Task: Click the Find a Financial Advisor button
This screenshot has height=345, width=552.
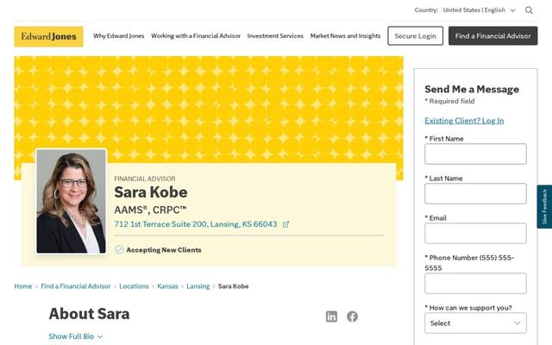Action: pos(492,36)
